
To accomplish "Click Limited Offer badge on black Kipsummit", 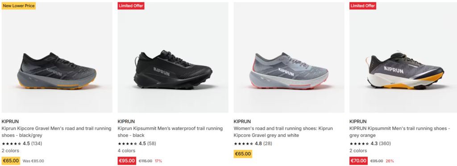I will pos(131,6).
